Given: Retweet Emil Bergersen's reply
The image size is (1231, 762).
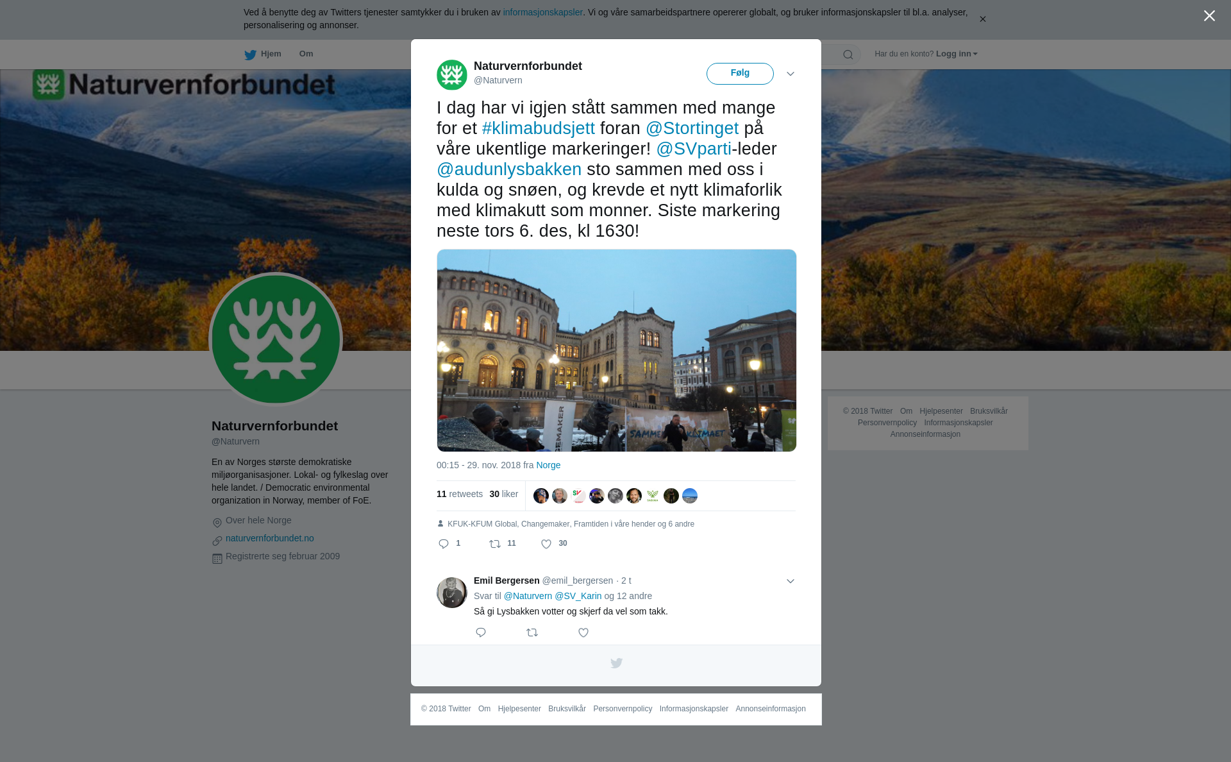Looking at the screenshot, I should (x=532, y=632).
